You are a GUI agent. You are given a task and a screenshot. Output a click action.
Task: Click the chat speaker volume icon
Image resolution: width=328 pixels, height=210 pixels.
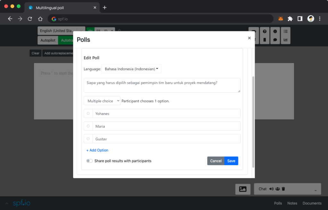click(271, 189)
